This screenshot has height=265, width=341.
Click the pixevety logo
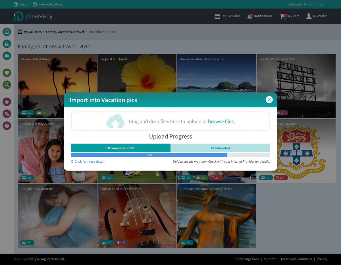[x=33, y=16]
